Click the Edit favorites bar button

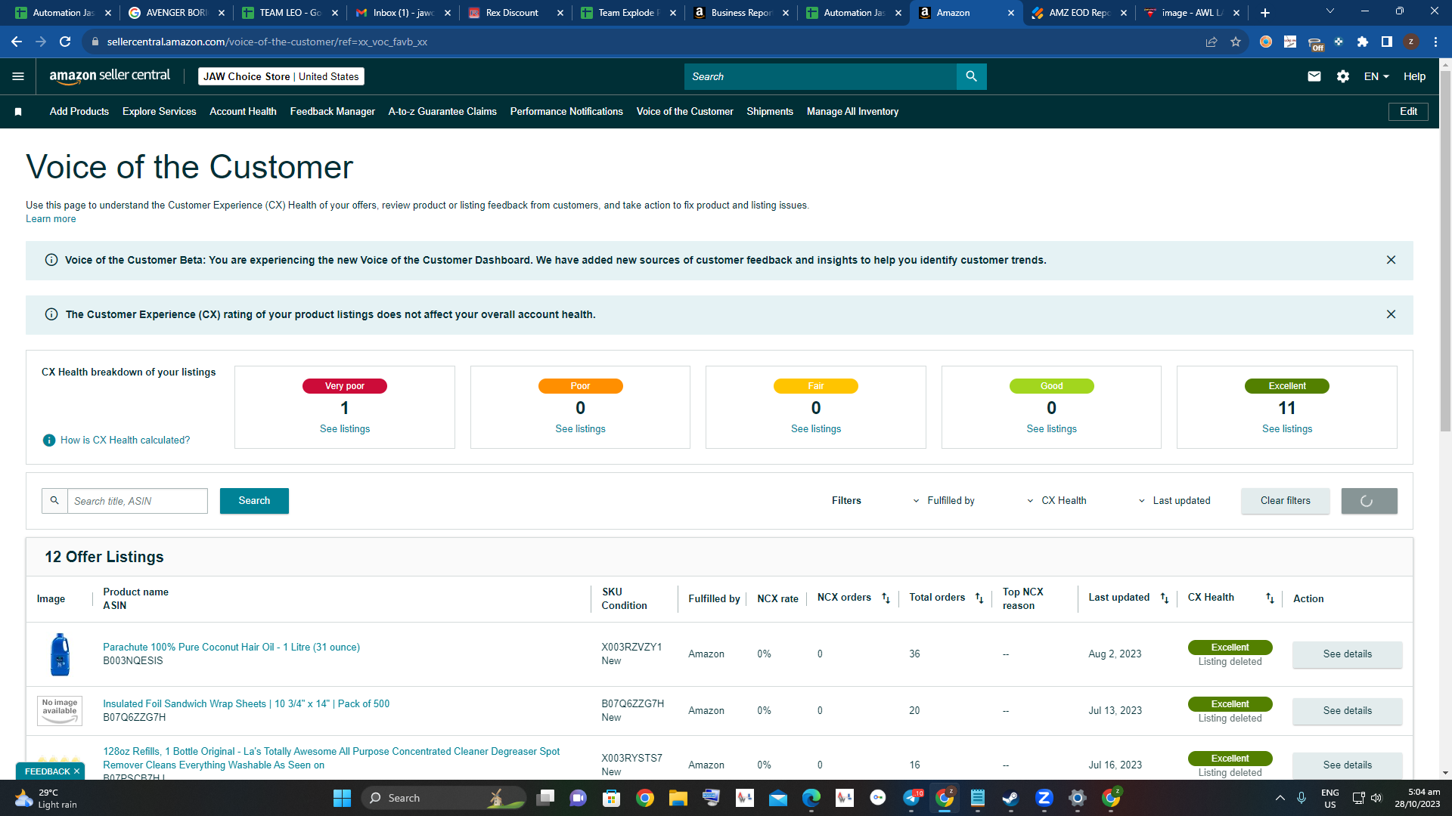pos(1408,112)
